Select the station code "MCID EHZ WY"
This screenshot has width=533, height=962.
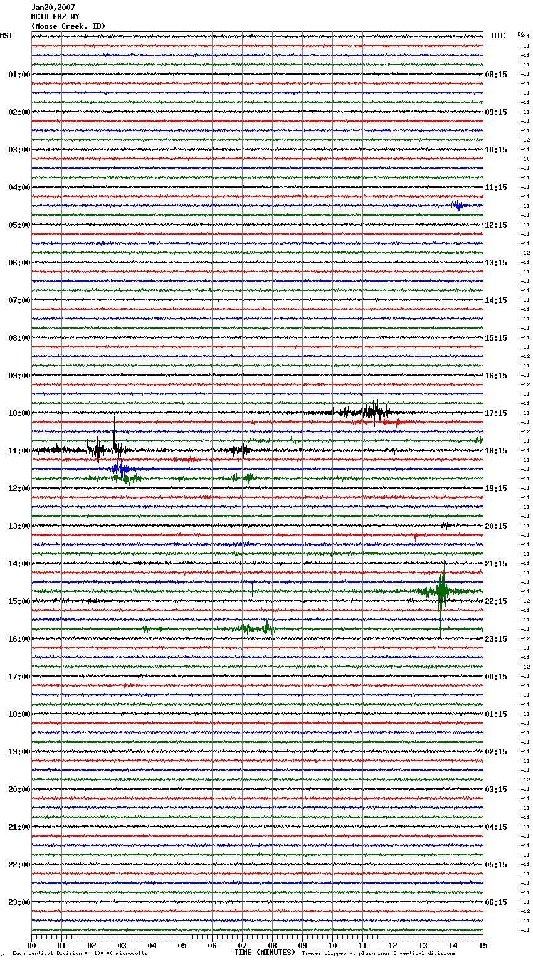tap(55, 17)
